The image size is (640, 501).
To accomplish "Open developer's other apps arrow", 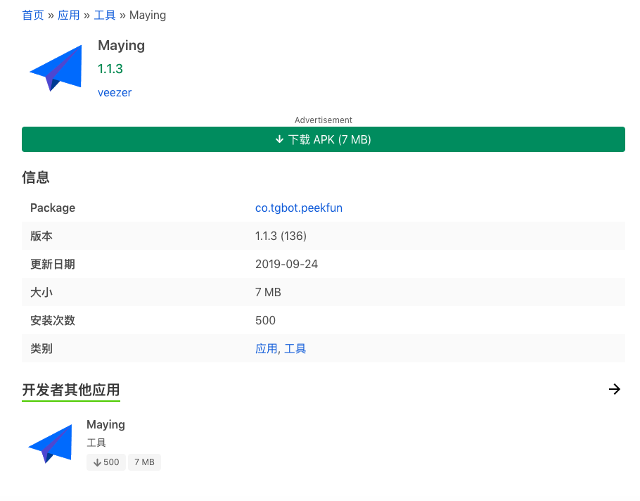I will tap(614, 389).
